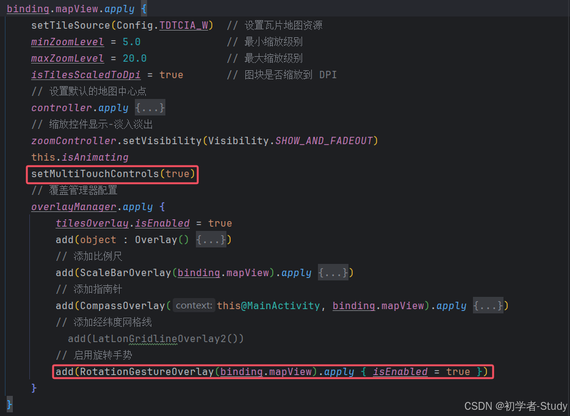
Task: Click tilesOverlay reference
Action: (92, 223)
